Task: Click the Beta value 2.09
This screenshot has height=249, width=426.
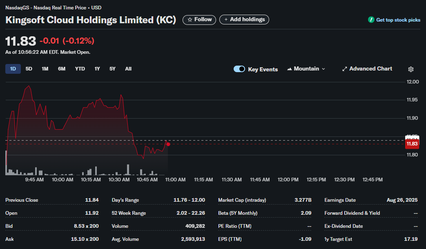Action: coord(306,213)
